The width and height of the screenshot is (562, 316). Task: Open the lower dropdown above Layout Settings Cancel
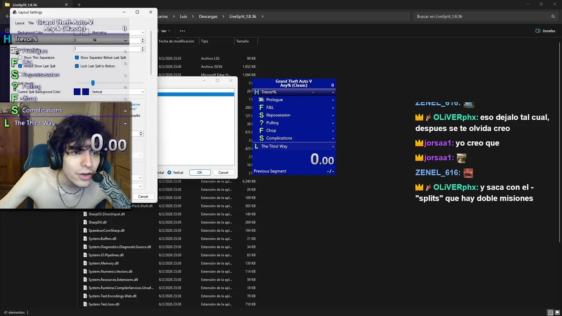[x=137, y=186]
